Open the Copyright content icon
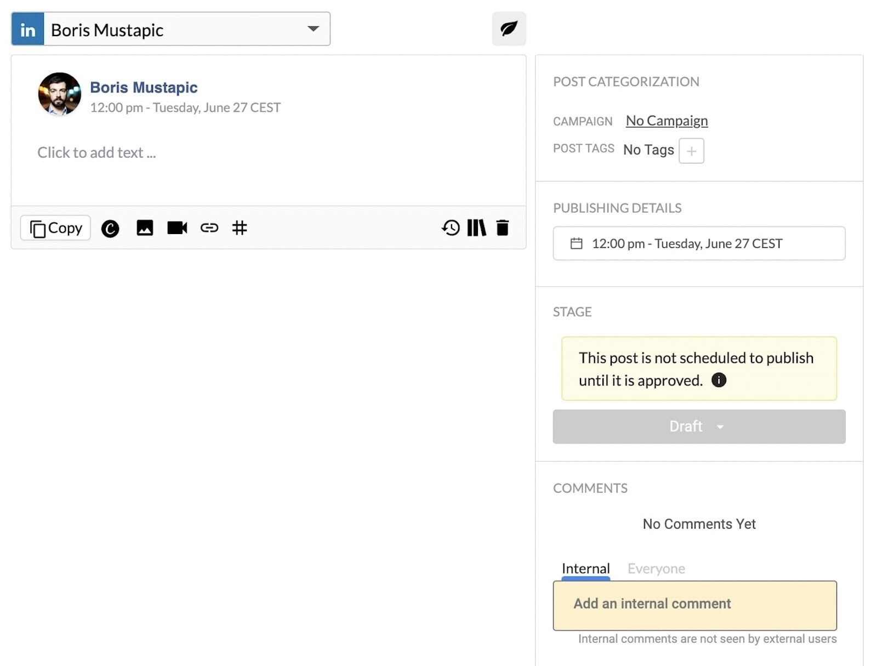The image size is (877, 666). 110,228
